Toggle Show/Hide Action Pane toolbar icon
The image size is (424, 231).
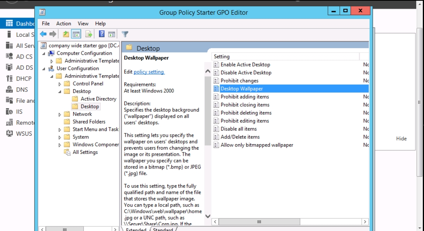tap(112, 34)
